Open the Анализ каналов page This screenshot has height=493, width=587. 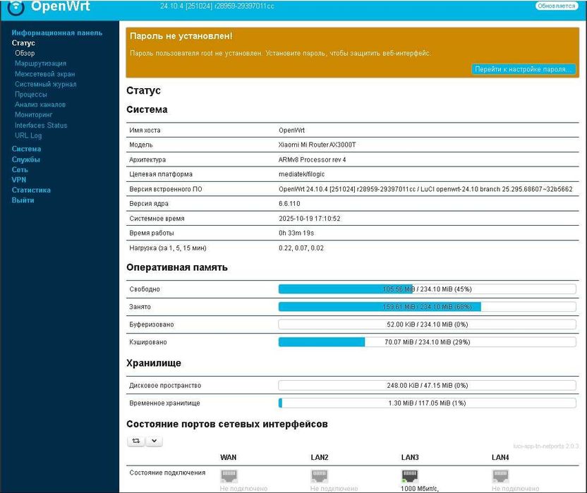[40, 104]
